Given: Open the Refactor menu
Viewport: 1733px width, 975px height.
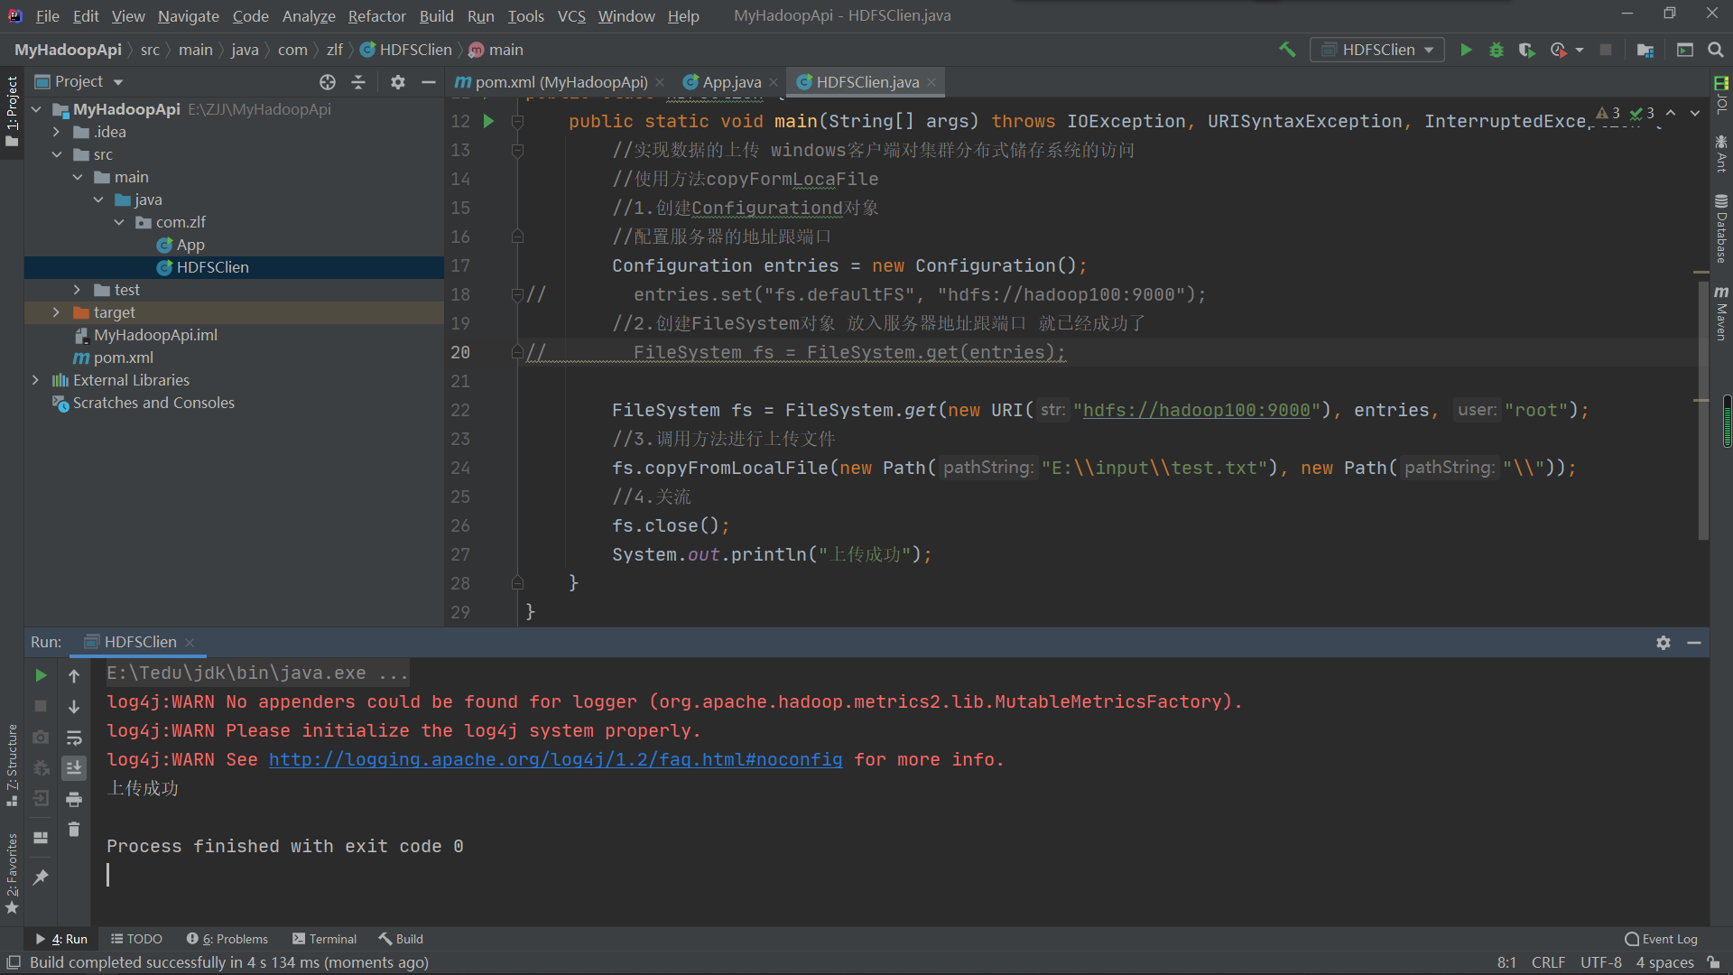Looking at the screenshot, I should point(376,16).
